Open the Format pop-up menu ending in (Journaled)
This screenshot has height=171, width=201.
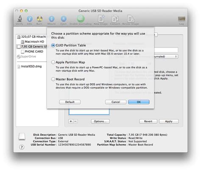pyautogui.click(x=166, y=57)
